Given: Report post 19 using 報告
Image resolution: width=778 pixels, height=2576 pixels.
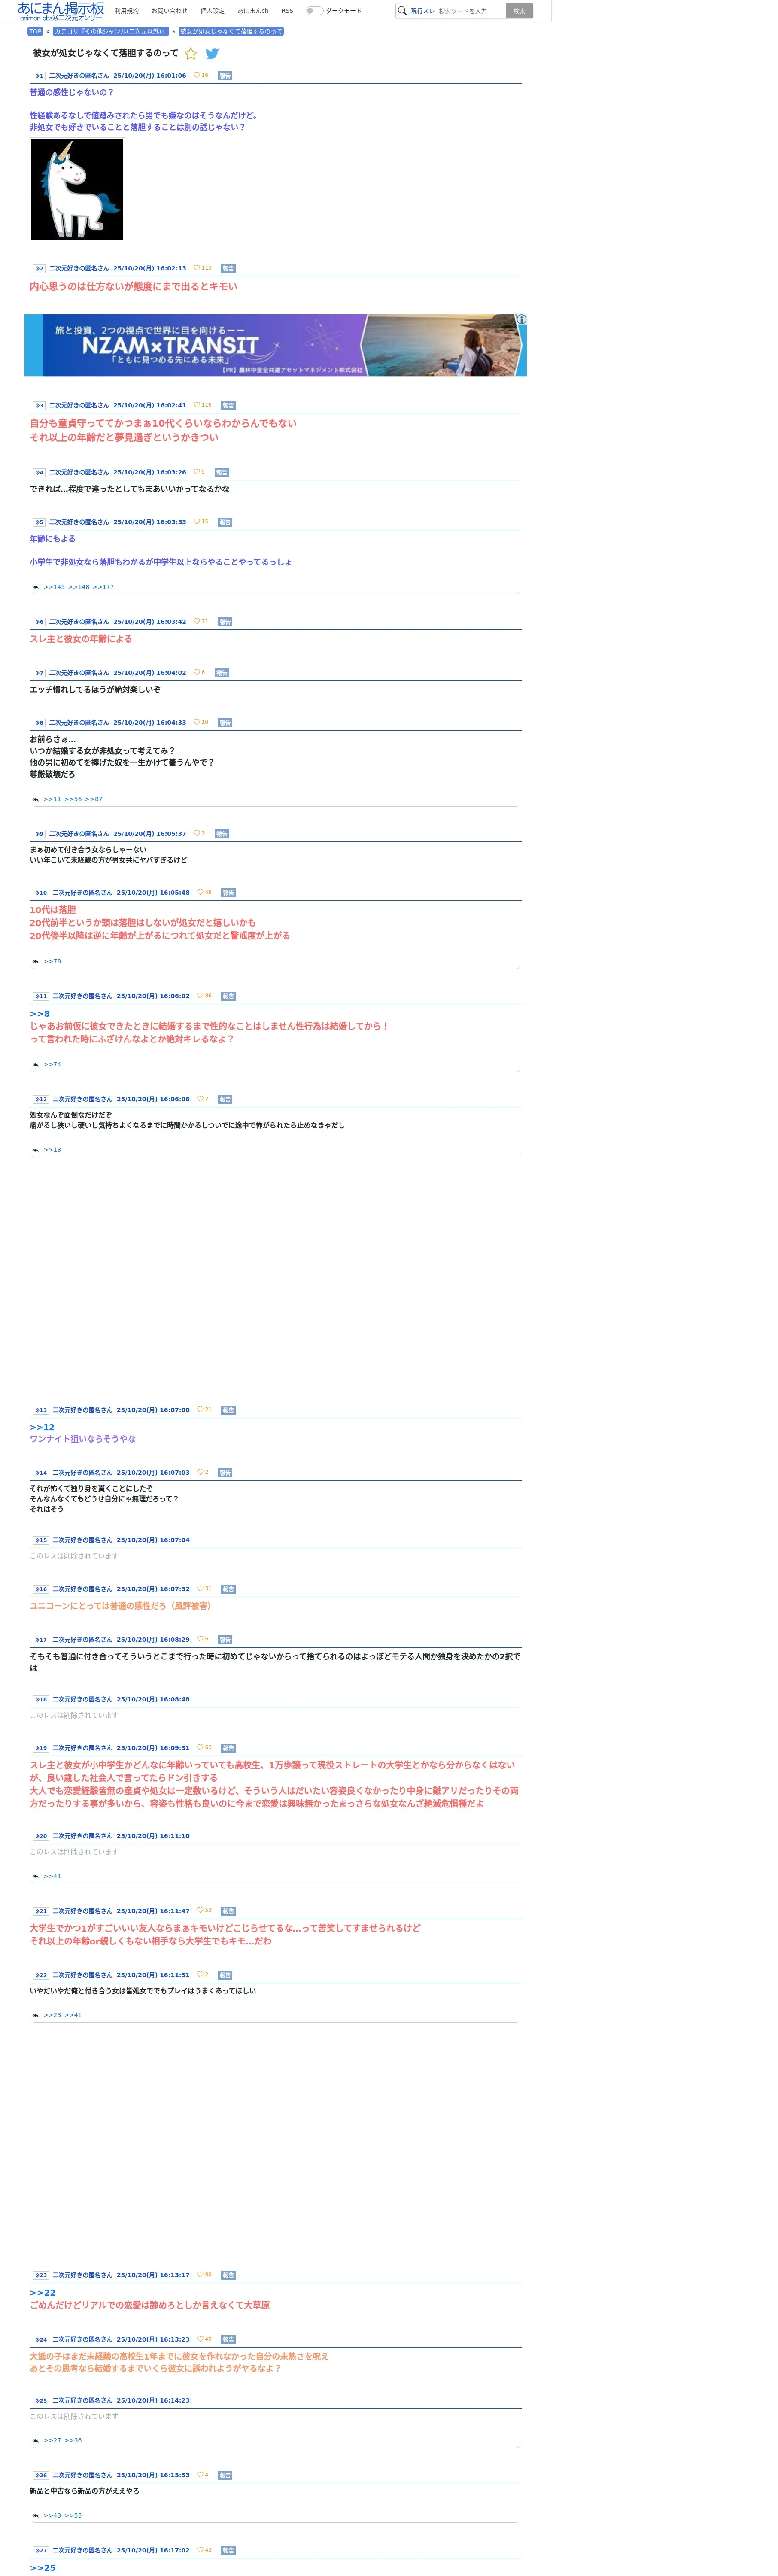Looking at the screenshot, I should (228, 1748).
